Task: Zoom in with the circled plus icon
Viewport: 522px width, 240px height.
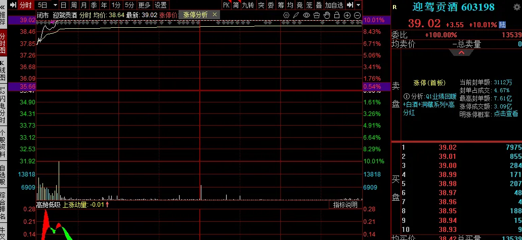Action: 347,15
